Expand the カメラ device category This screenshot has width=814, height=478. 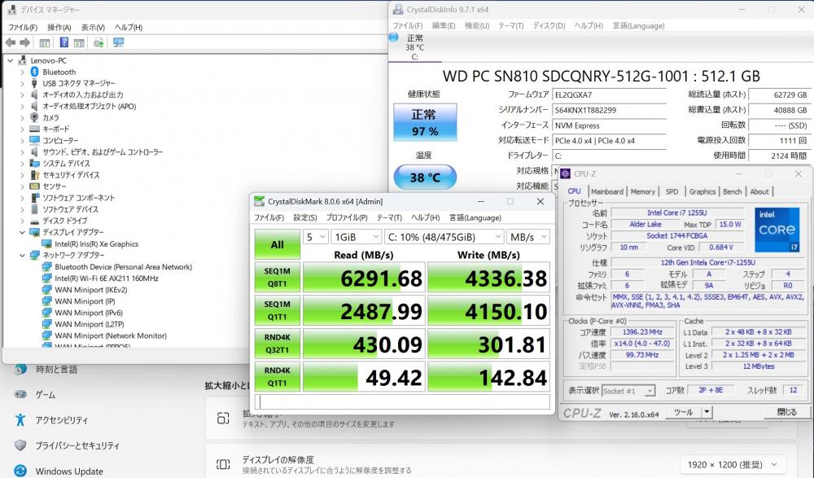[23, 117]
